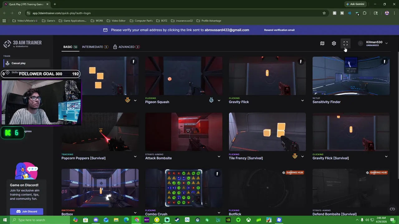The image size is (399, 224).
Task: Click the Ask Gemini button
Action: 355,4
